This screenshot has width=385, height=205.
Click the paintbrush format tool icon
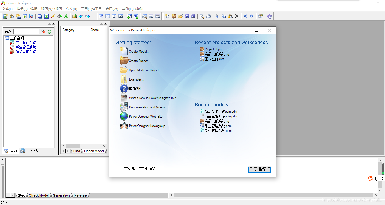point(53,16)
